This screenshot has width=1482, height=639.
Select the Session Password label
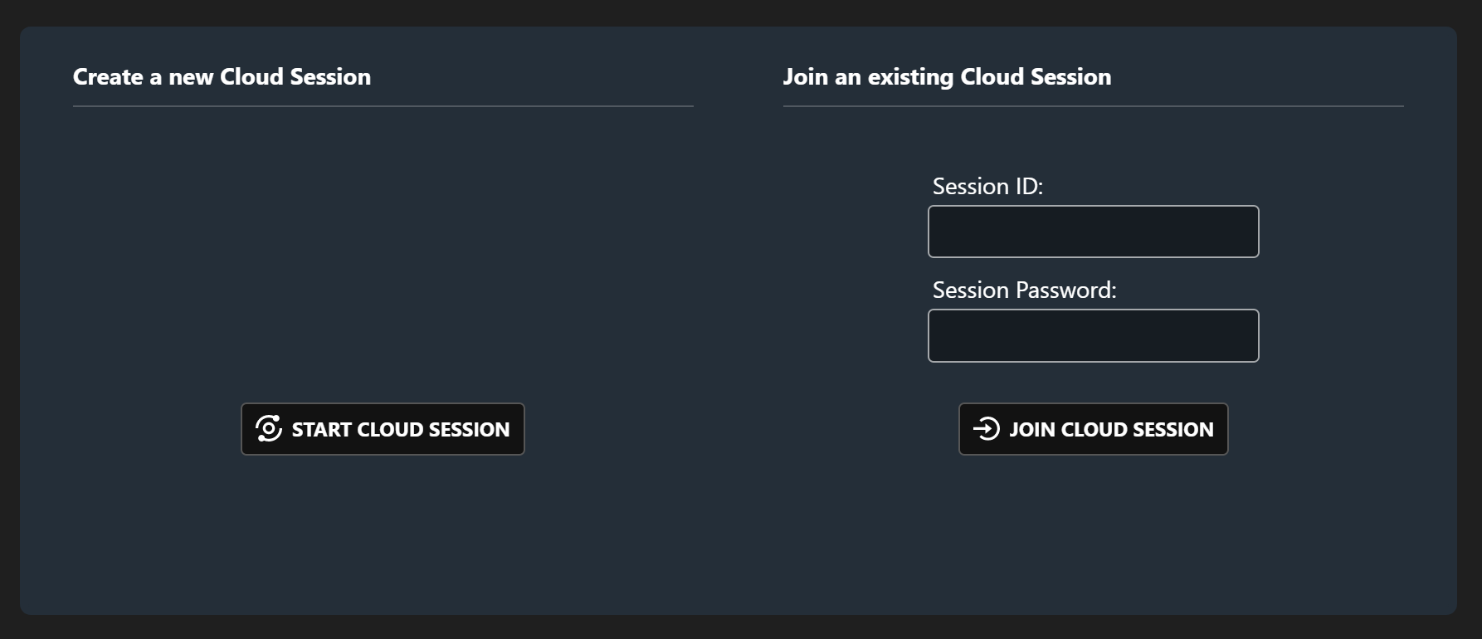[1024, 290]
